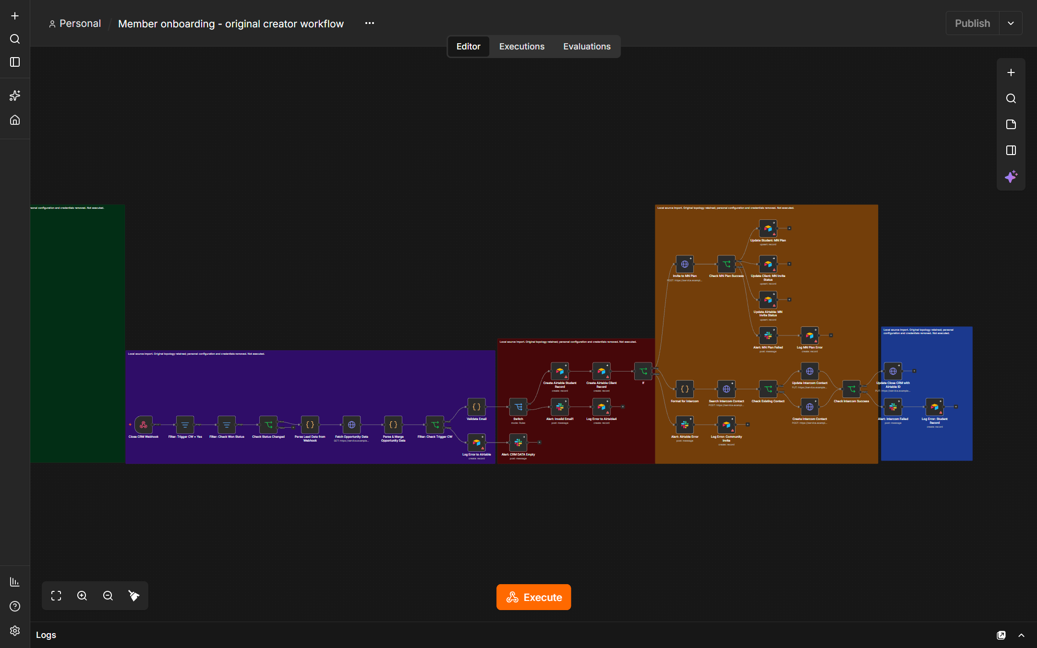Tidy up the workflow with the broom icon
The width and height of the screenshot is (1037, 648).
134,596
